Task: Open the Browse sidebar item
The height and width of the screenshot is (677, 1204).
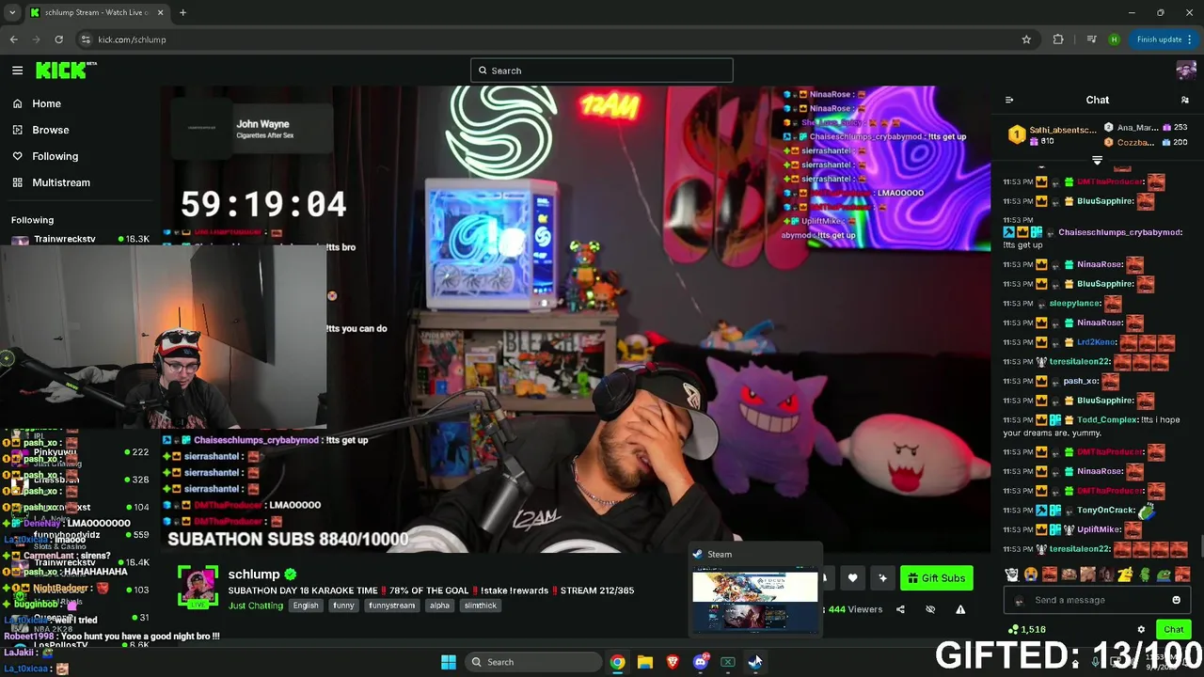Action: click(x=51, y=130)
